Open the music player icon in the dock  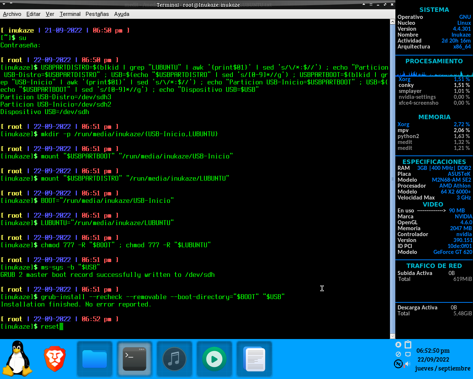click(174, 358)
